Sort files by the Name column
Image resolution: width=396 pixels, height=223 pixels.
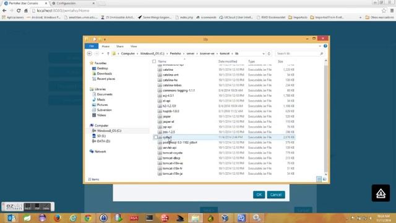(x=162, y=61)
